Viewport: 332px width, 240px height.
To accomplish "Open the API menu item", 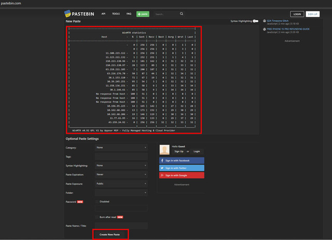I will click(104, 14).
